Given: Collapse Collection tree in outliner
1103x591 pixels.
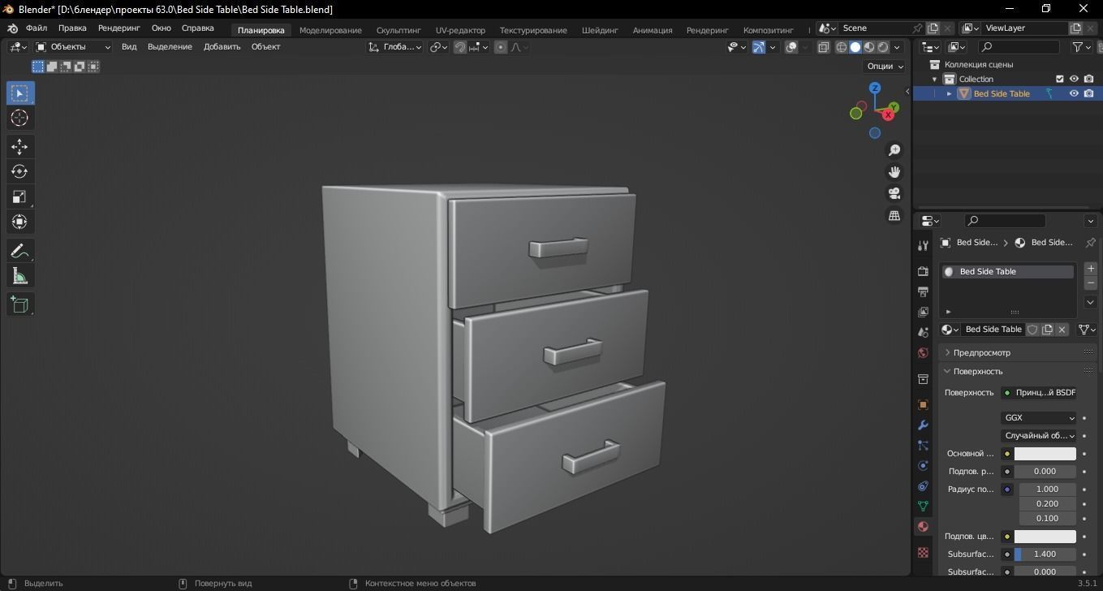Looking at the screenshot, I should click(934, 79).
